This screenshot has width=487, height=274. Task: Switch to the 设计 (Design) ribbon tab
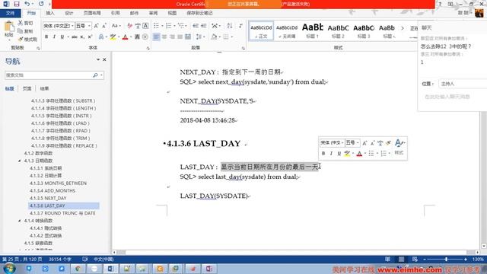pos(69,13)
